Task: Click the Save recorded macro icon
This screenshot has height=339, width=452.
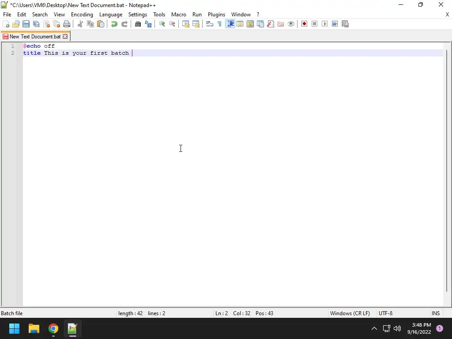Action: [345, 24]
